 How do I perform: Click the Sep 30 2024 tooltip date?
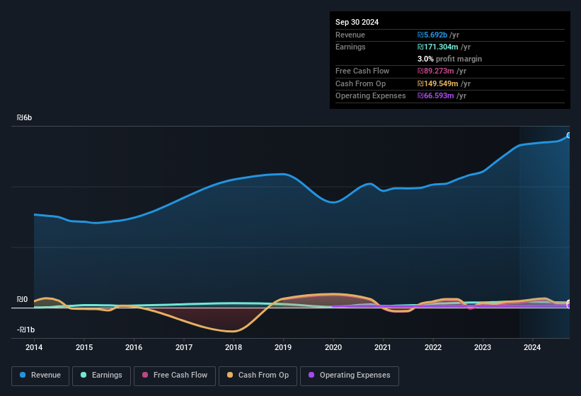[357, 22]
